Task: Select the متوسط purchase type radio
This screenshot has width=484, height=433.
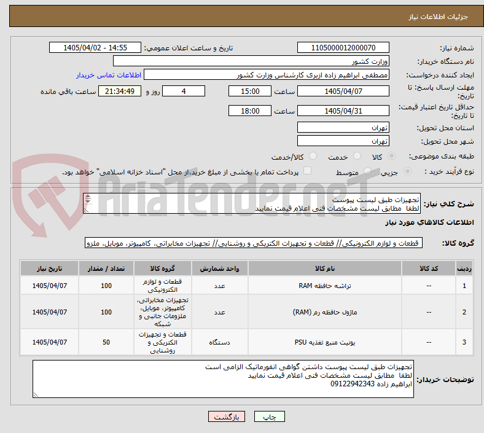Action: coord(367,171)
